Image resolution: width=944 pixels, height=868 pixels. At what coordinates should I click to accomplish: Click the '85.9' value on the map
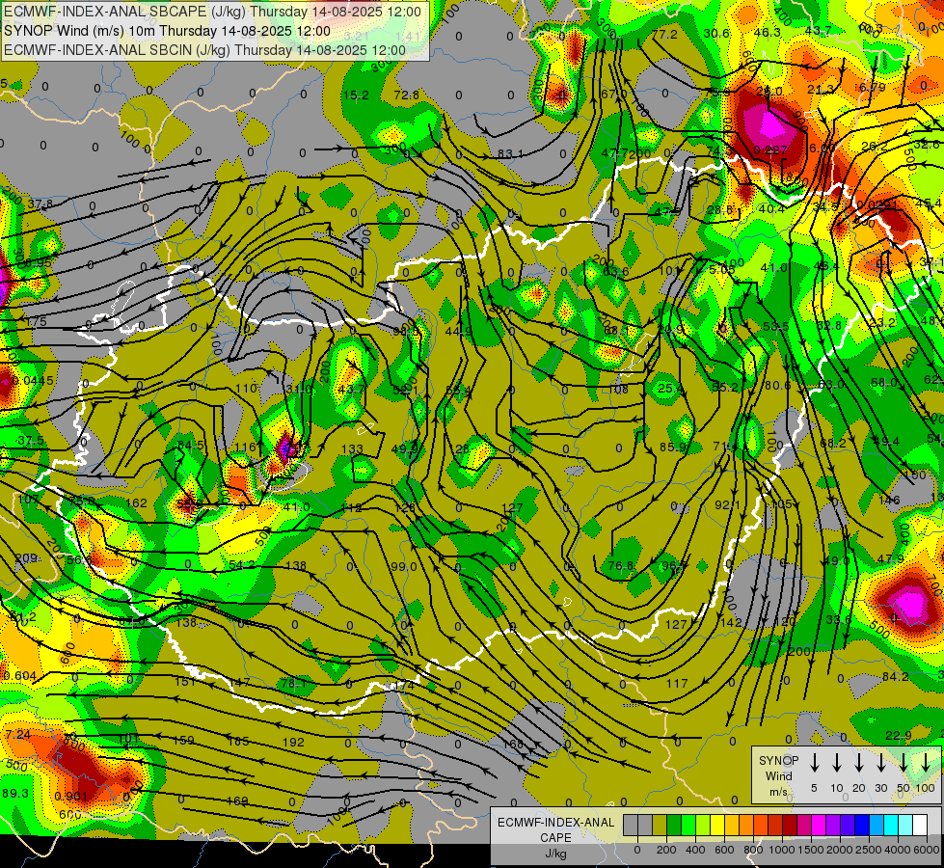(x=672, y=448)
